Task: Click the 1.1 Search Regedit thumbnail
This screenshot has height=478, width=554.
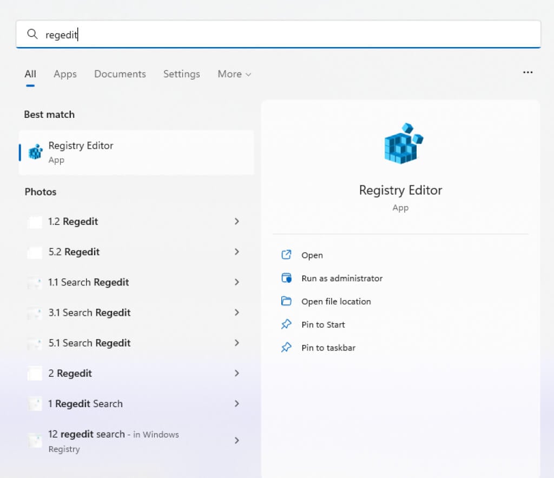Action: [35, 283]
